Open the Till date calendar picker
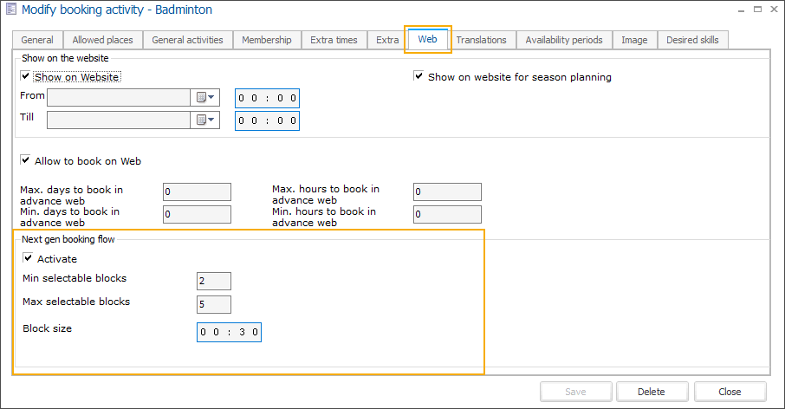 [204, 120]
